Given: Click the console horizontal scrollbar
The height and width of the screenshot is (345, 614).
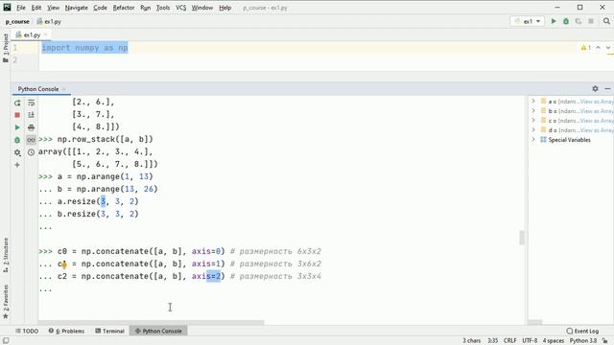Looking at the screenshot, I should click(x=152, y=323).
